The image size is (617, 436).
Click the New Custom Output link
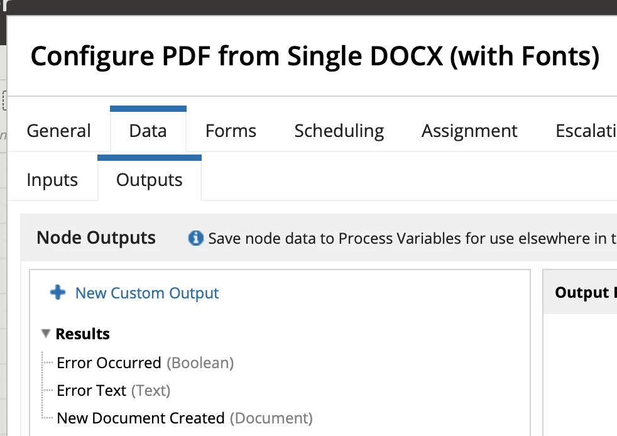click(147, 293)
